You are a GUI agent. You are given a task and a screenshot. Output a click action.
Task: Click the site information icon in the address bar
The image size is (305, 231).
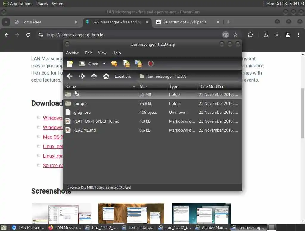[41, 35]
